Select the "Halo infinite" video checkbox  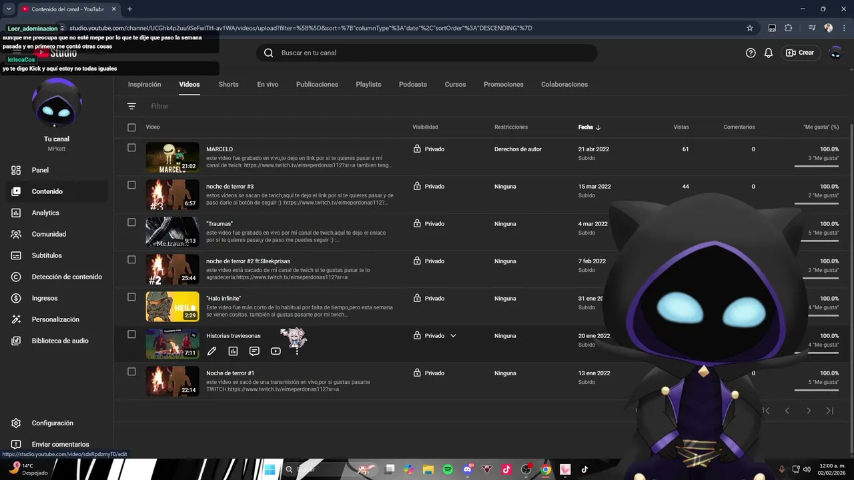click(131, 297)
